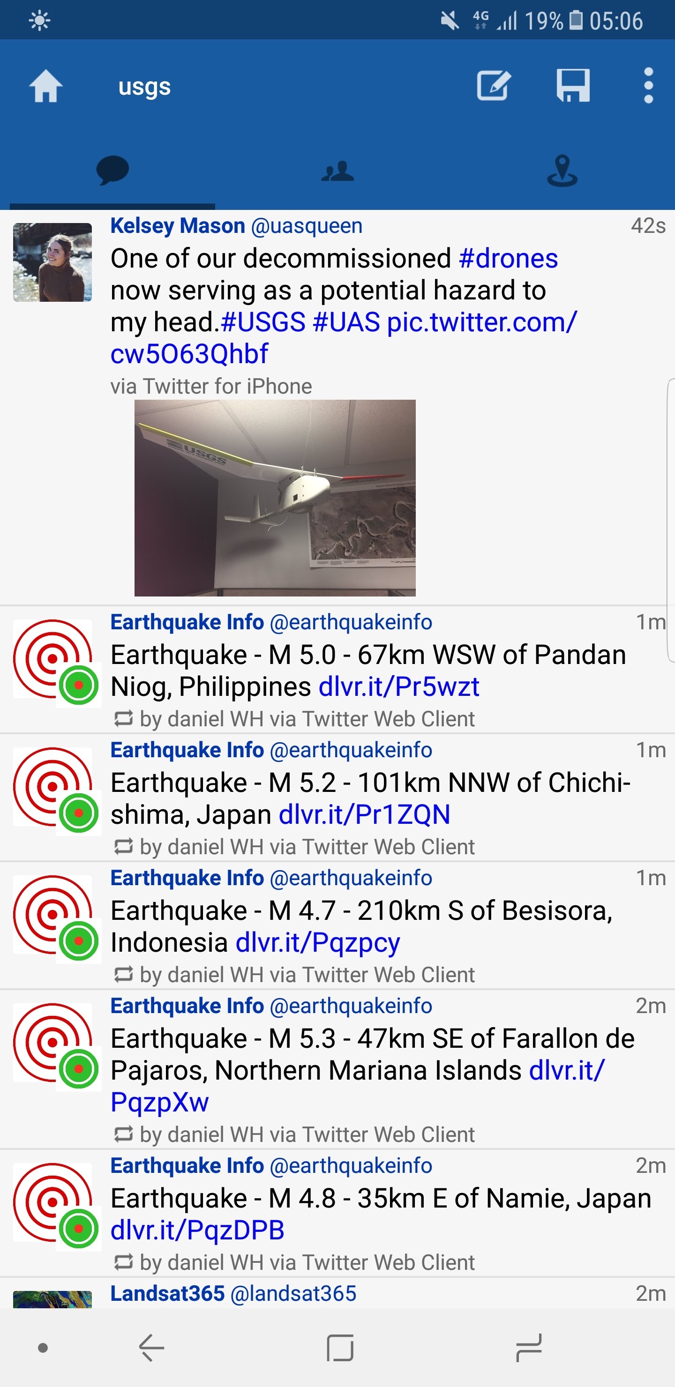Viewport: 675px width, 1387px height.
Task: Tap the Landsat365 username
Action: pos(167,1293)
